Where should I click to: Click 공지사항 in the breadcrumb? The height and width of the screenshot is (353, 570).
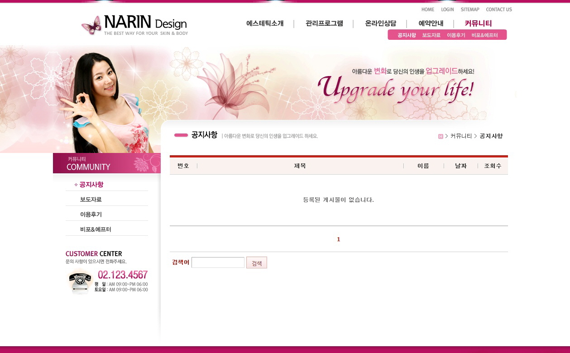[491, 136]
